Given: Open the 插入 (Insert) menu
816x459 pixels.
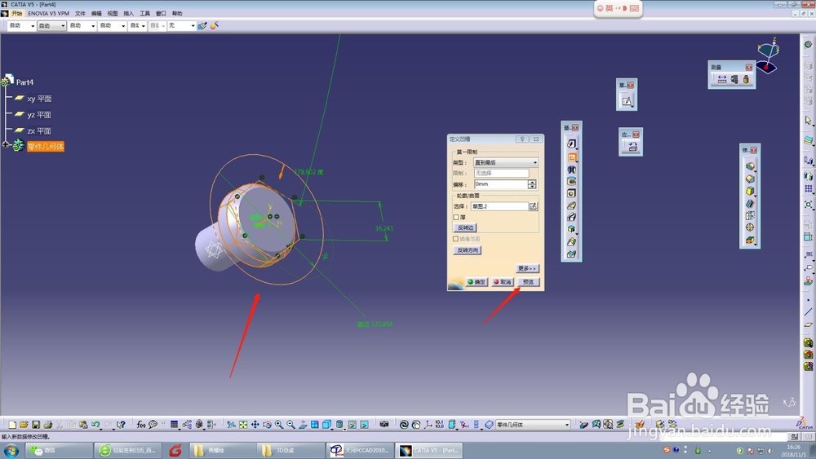Looking at the screenshot, I should (x=129, y=14).
